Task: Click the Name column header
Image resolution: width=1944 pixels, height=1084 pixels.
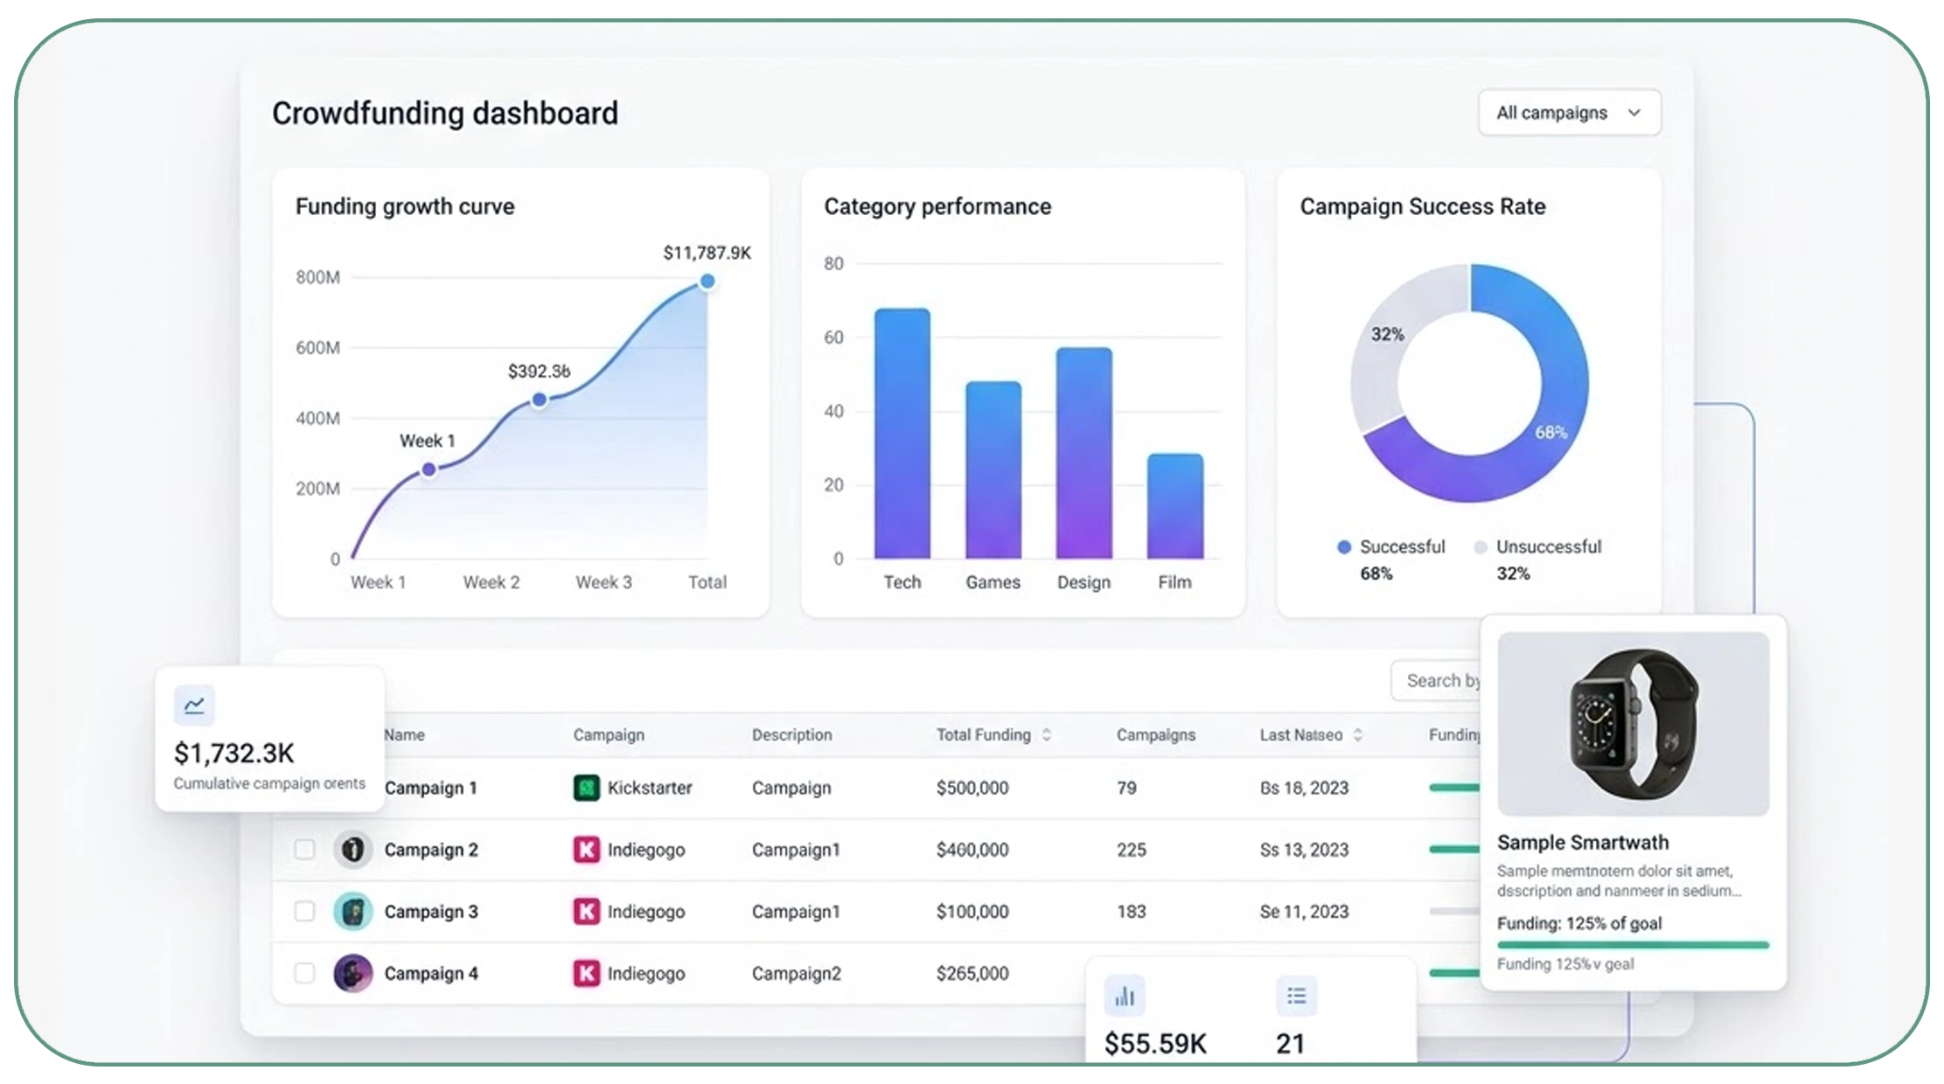Action: tap(404, 735)
